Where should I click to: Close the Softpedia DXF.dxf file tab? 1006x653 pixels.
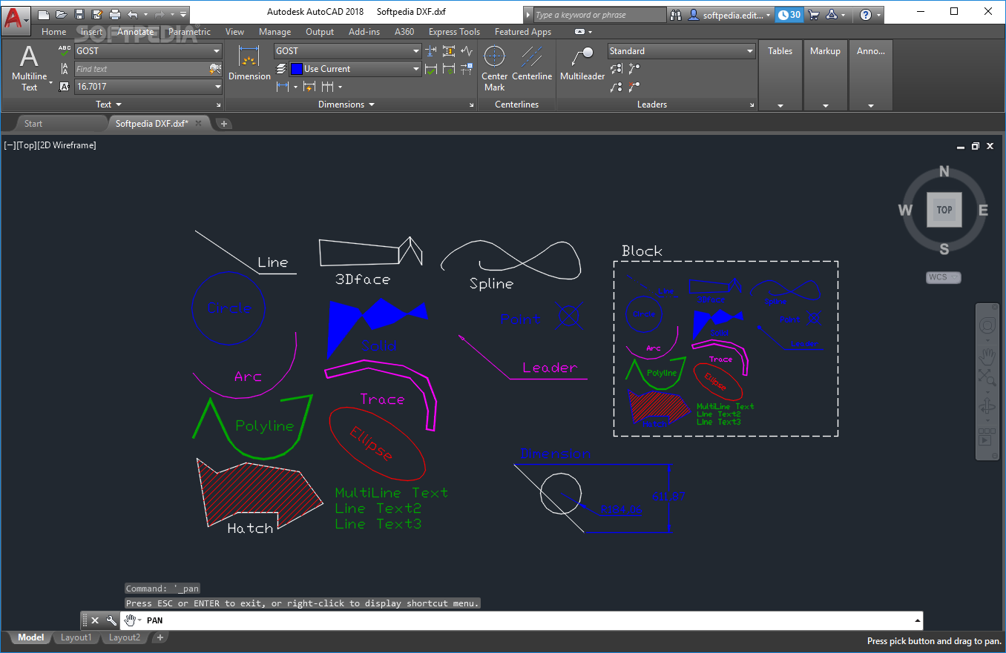pyautogui.click(x=199, y=124)
